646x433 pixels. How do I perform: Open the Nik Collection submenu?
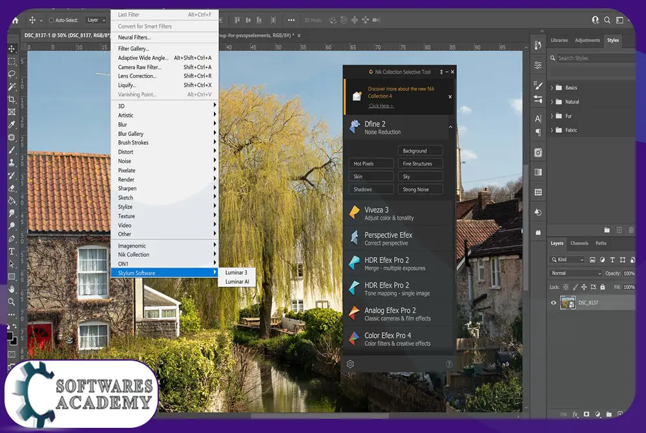coord(164,255)
